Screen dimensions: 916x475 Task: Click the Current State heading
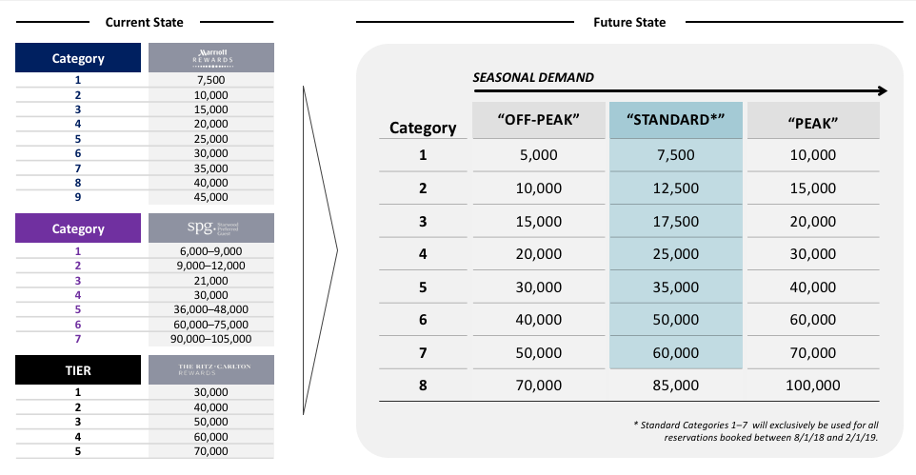(x=145, y=21)
